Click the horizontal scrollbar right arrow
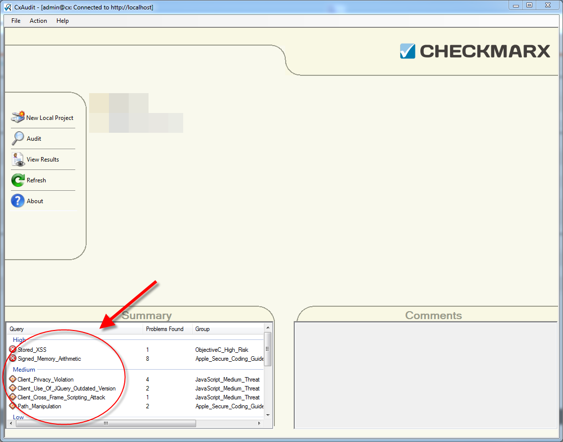Image resolution: width=563 pixels, height=442 pixels. (259, 423)
